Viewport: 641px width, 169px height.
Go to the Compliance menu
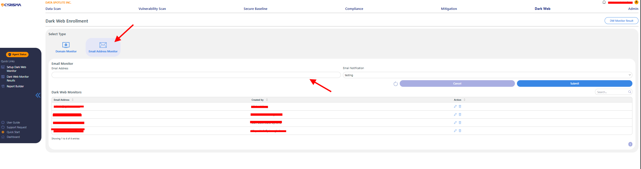point(354,9)
